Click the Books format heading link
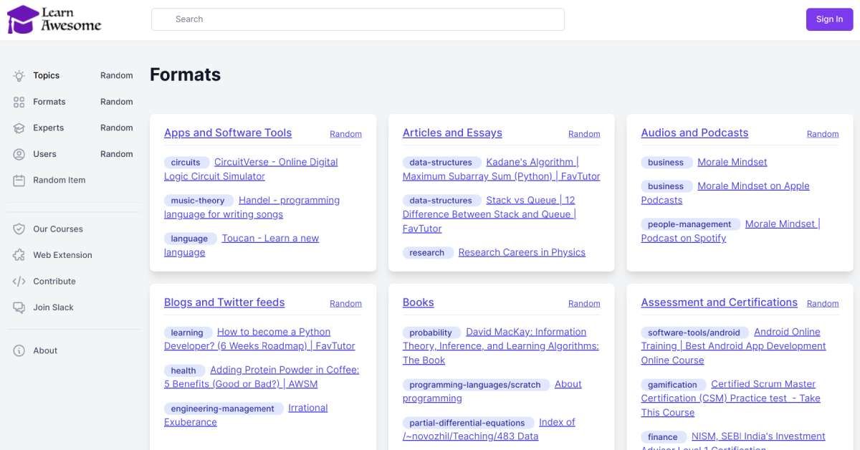860x450 pixels. pyautogui.click(x=418, y=302)
